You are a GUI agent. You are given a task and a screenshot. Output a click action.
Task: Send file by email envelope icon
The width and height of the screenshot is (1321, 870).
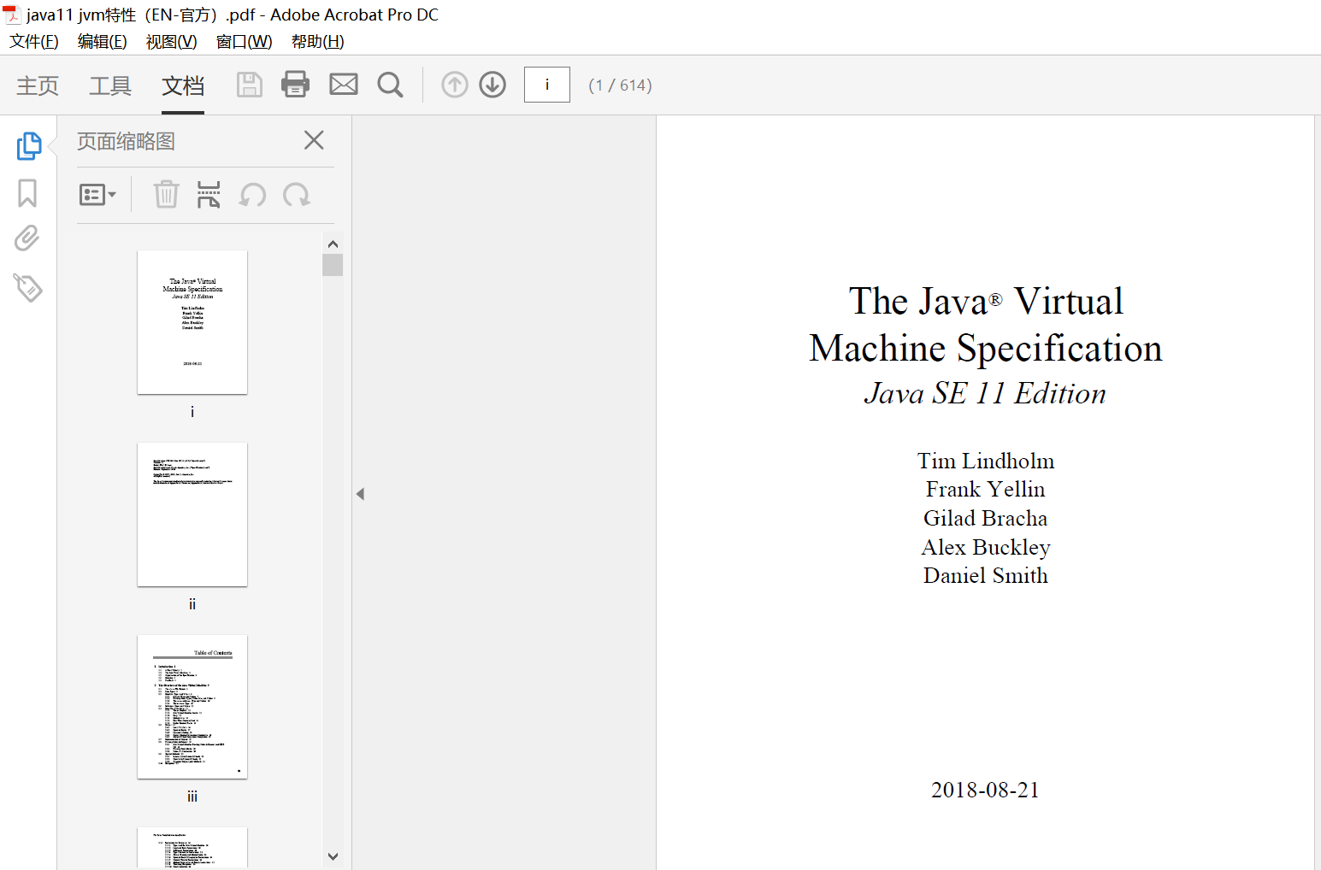point(344,85)
